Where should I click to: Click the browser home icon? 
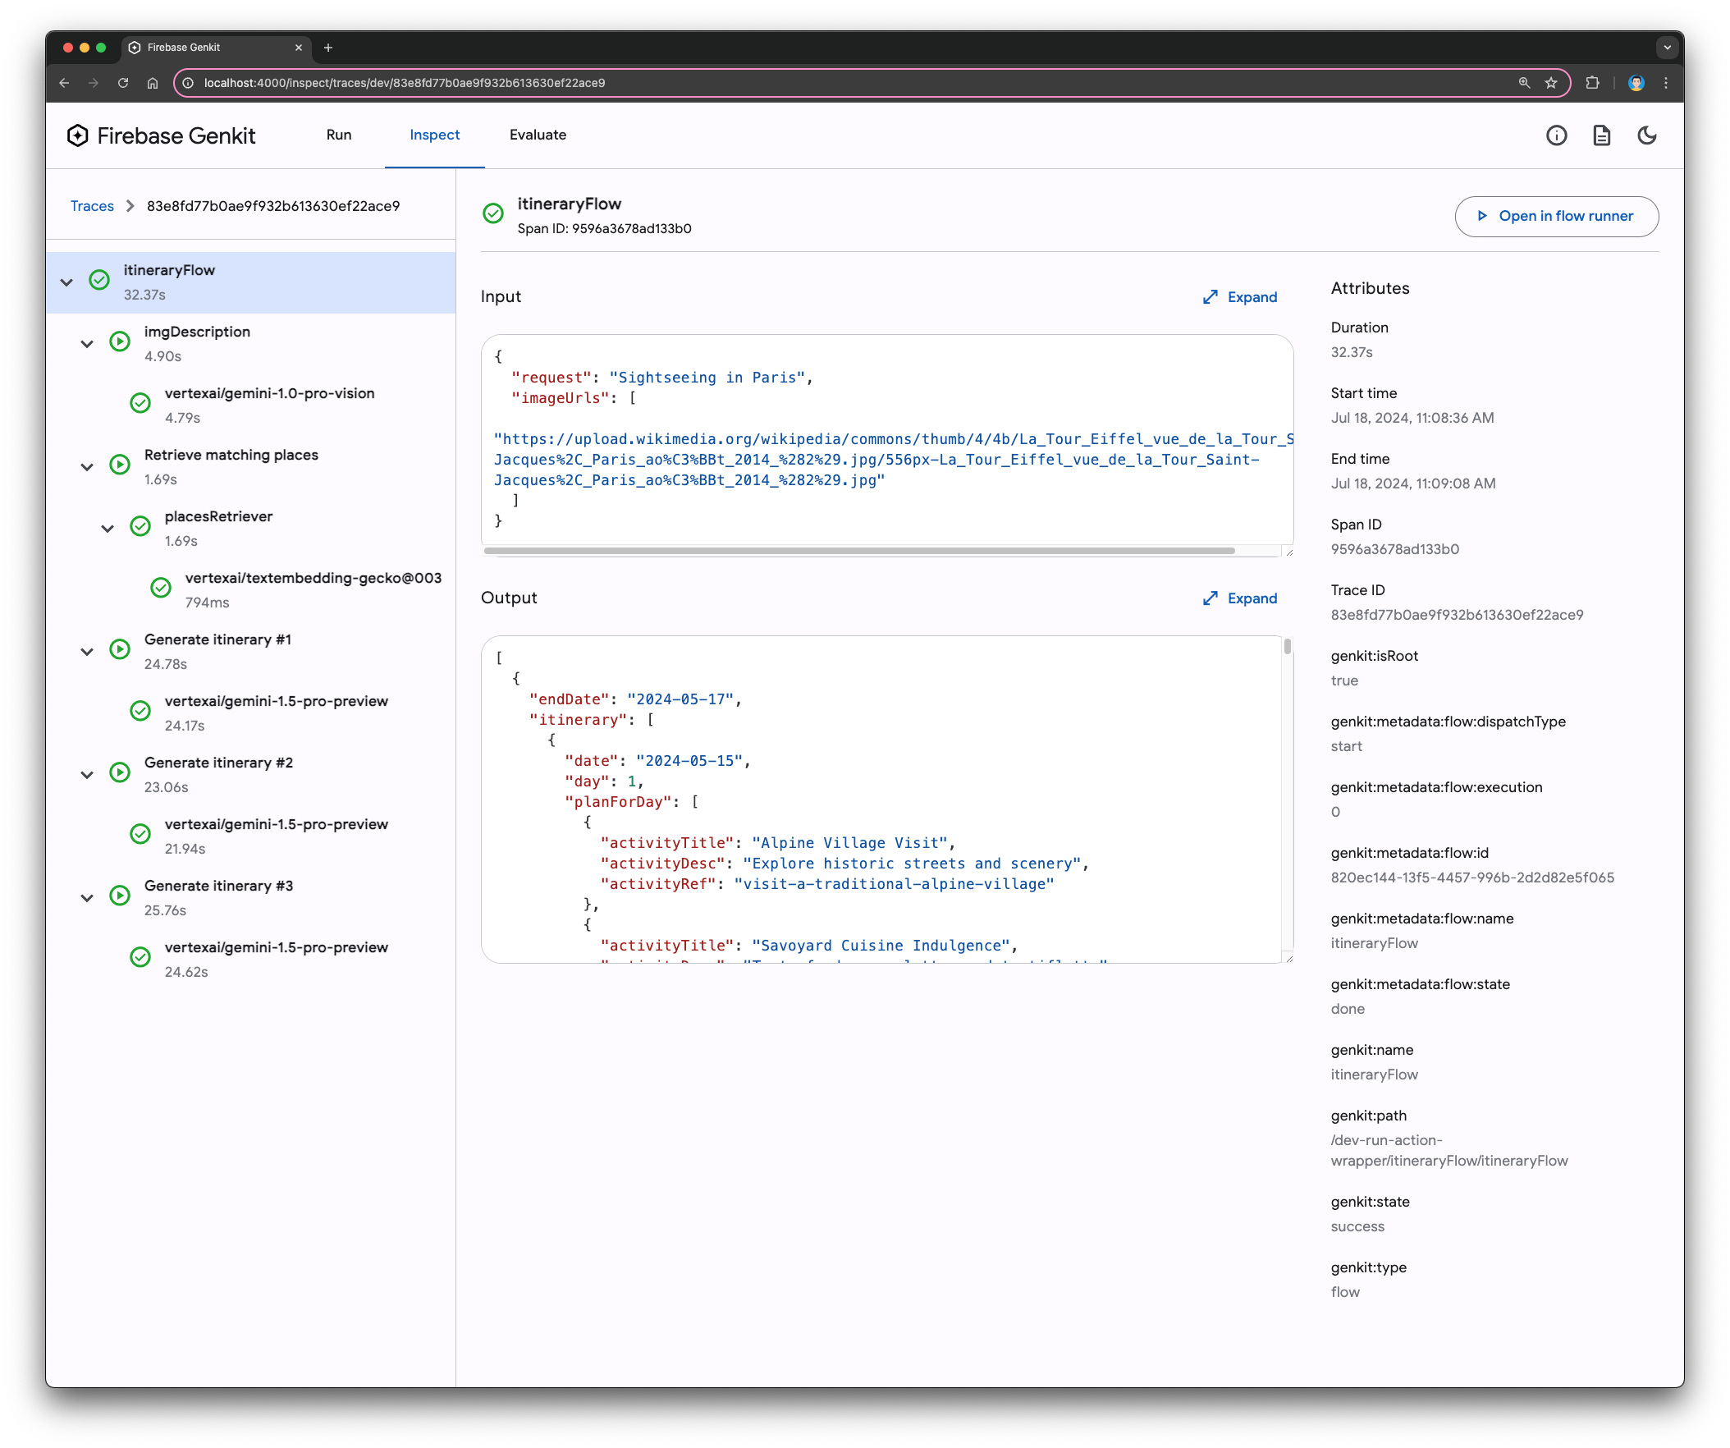(x=153, y=82)
